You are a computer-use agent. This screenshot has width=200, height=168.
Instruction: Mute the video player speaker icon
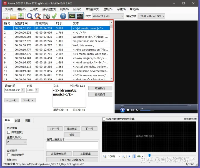(x=132, y=110)
